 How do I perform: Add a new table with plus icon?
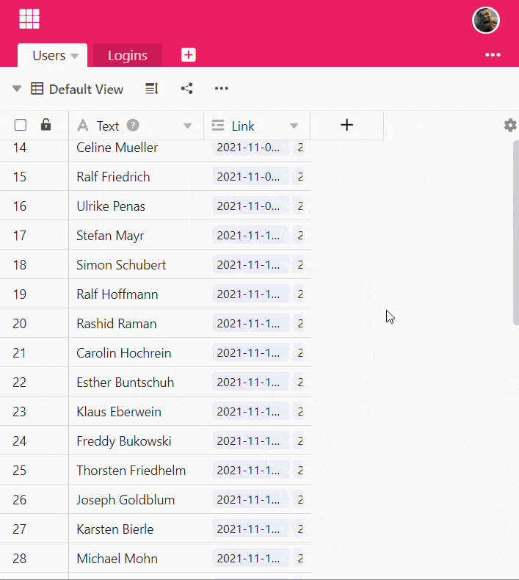click(x=188, y=55)
